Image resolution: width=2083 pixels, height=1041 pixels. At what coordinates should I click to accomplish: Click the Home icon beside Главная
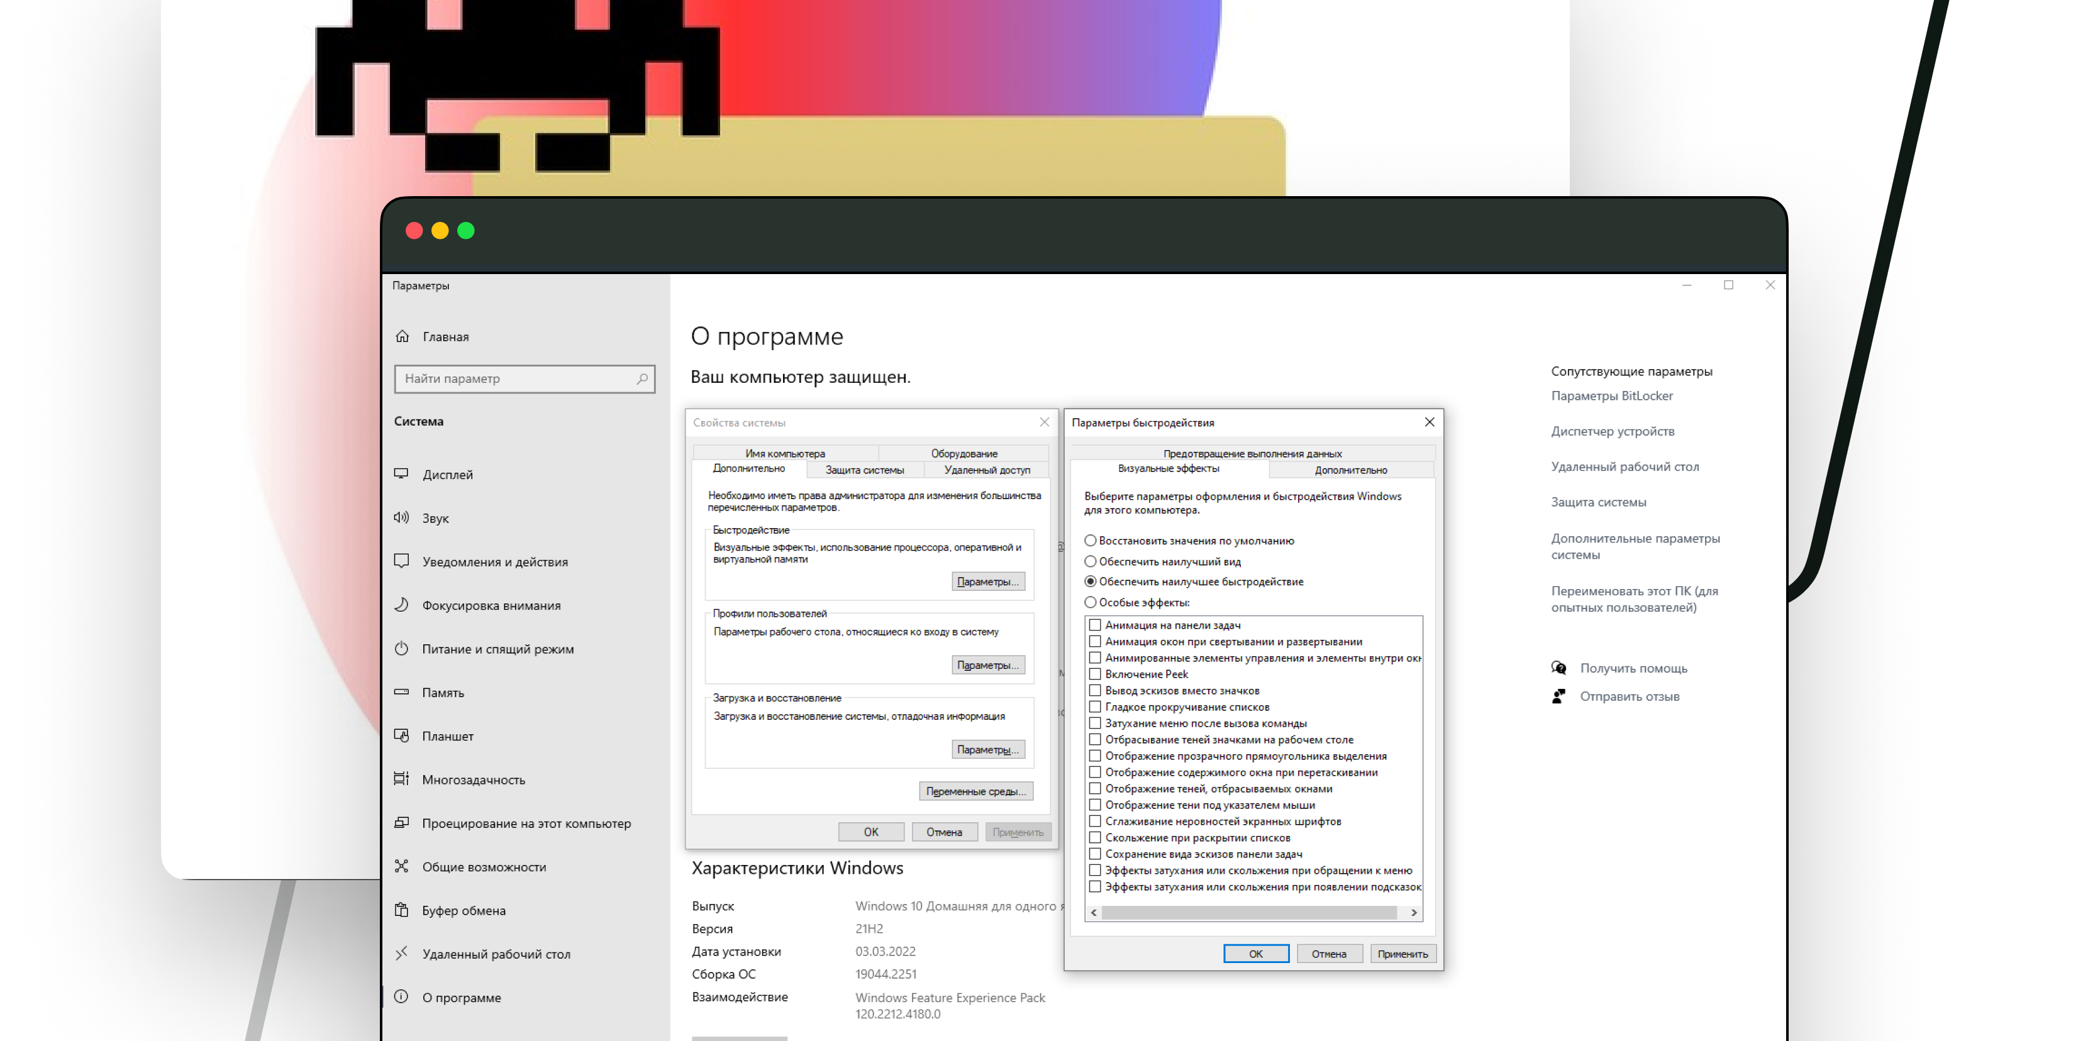pos(402,336)
